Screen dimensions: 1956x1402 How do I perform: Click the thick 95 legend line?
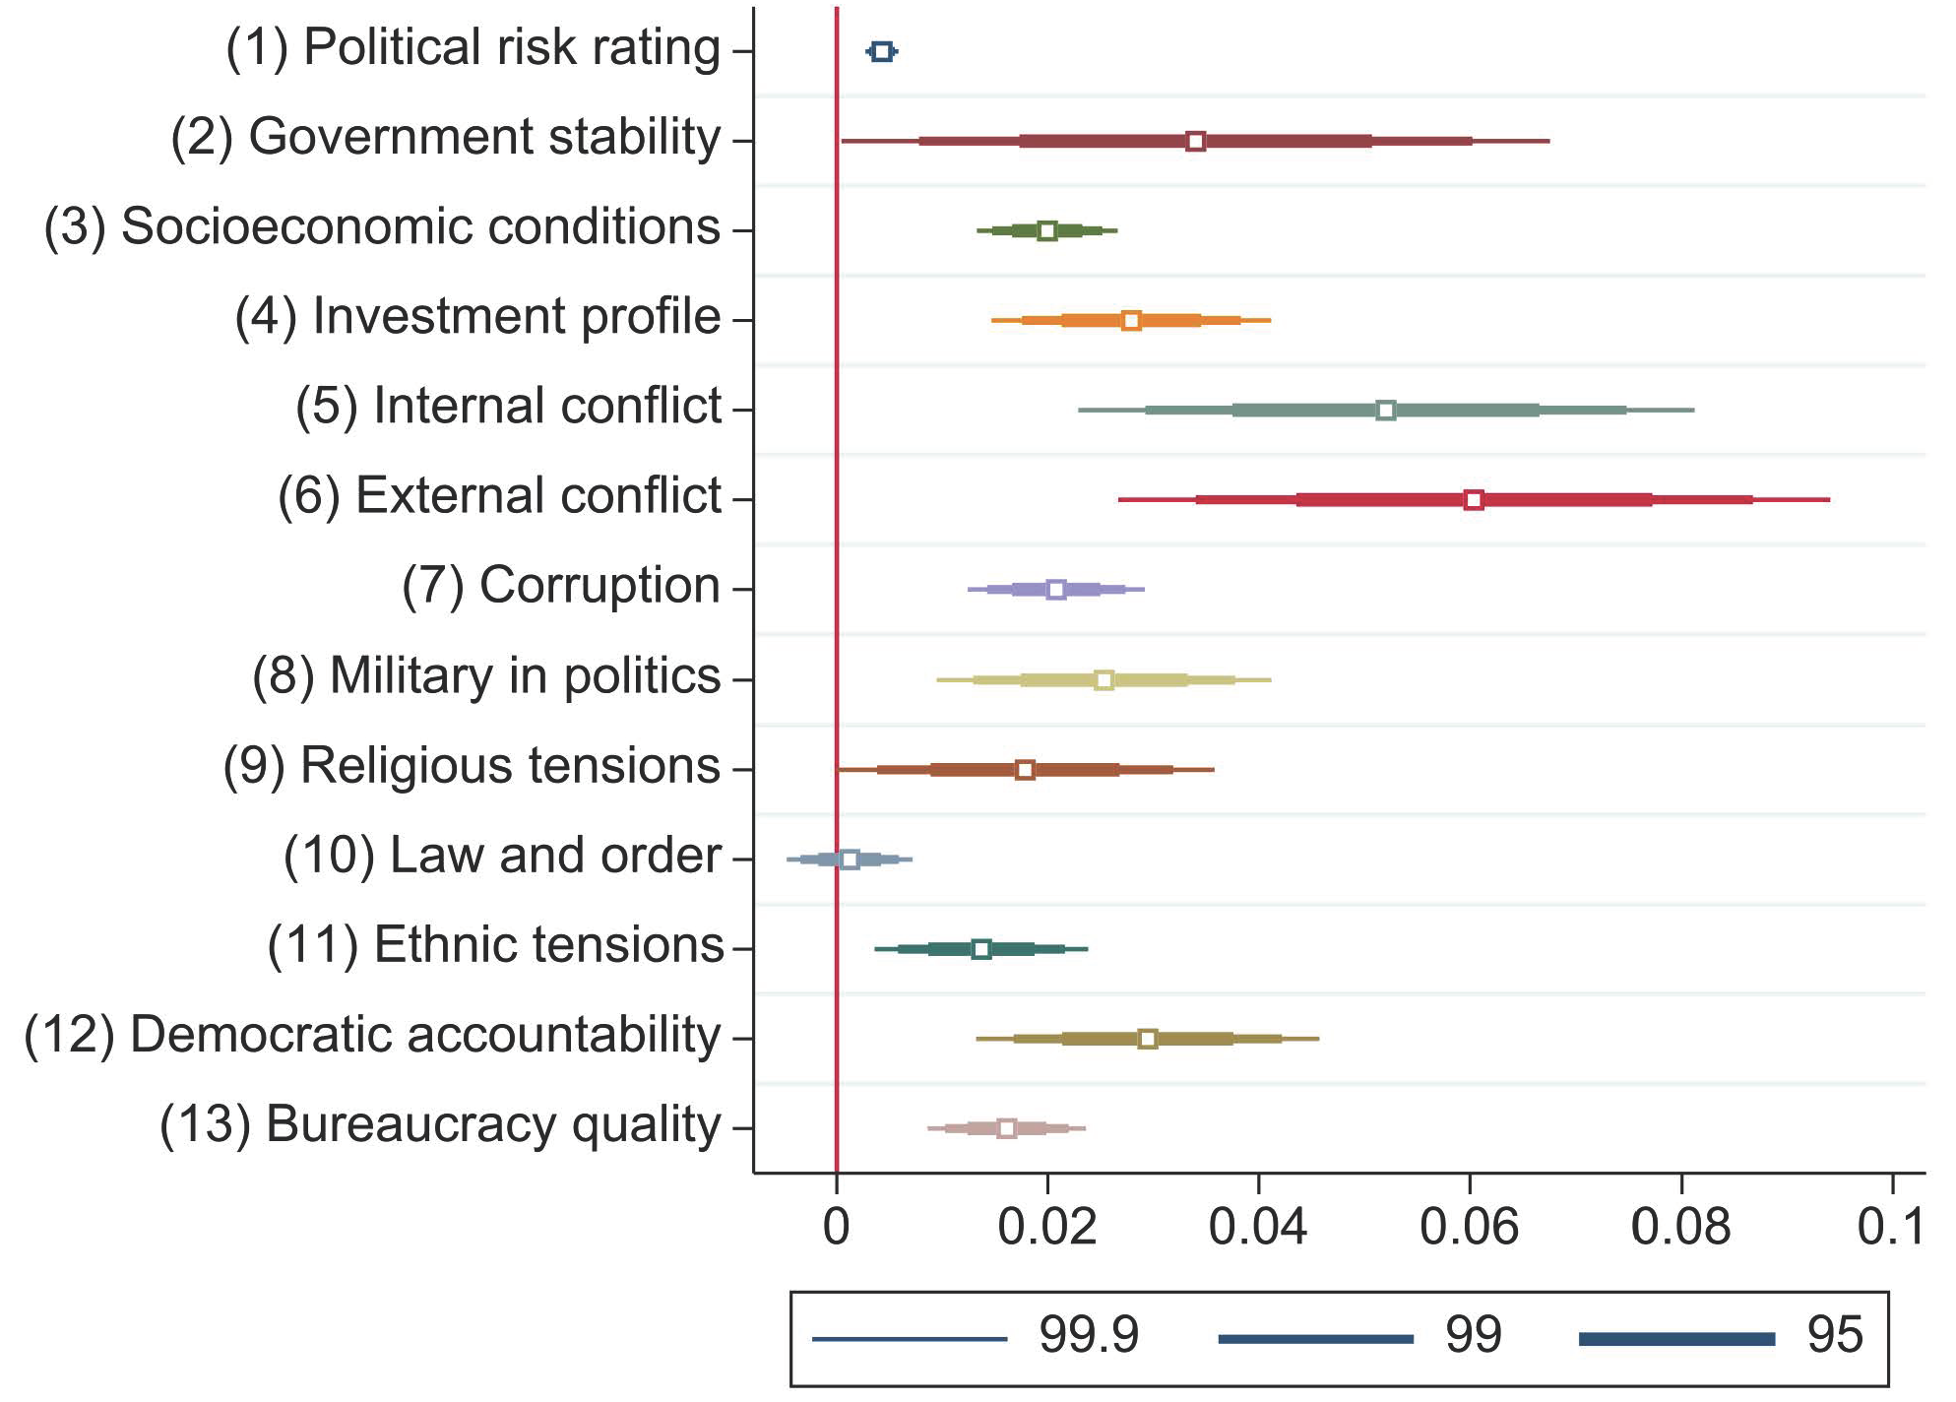pos(1676,1339)
